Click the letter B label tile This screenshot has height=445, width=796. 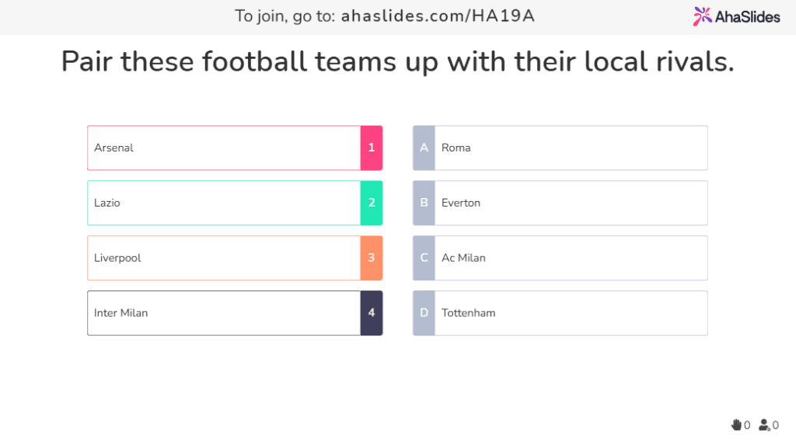pyautogui.click(x=424, y=203)
